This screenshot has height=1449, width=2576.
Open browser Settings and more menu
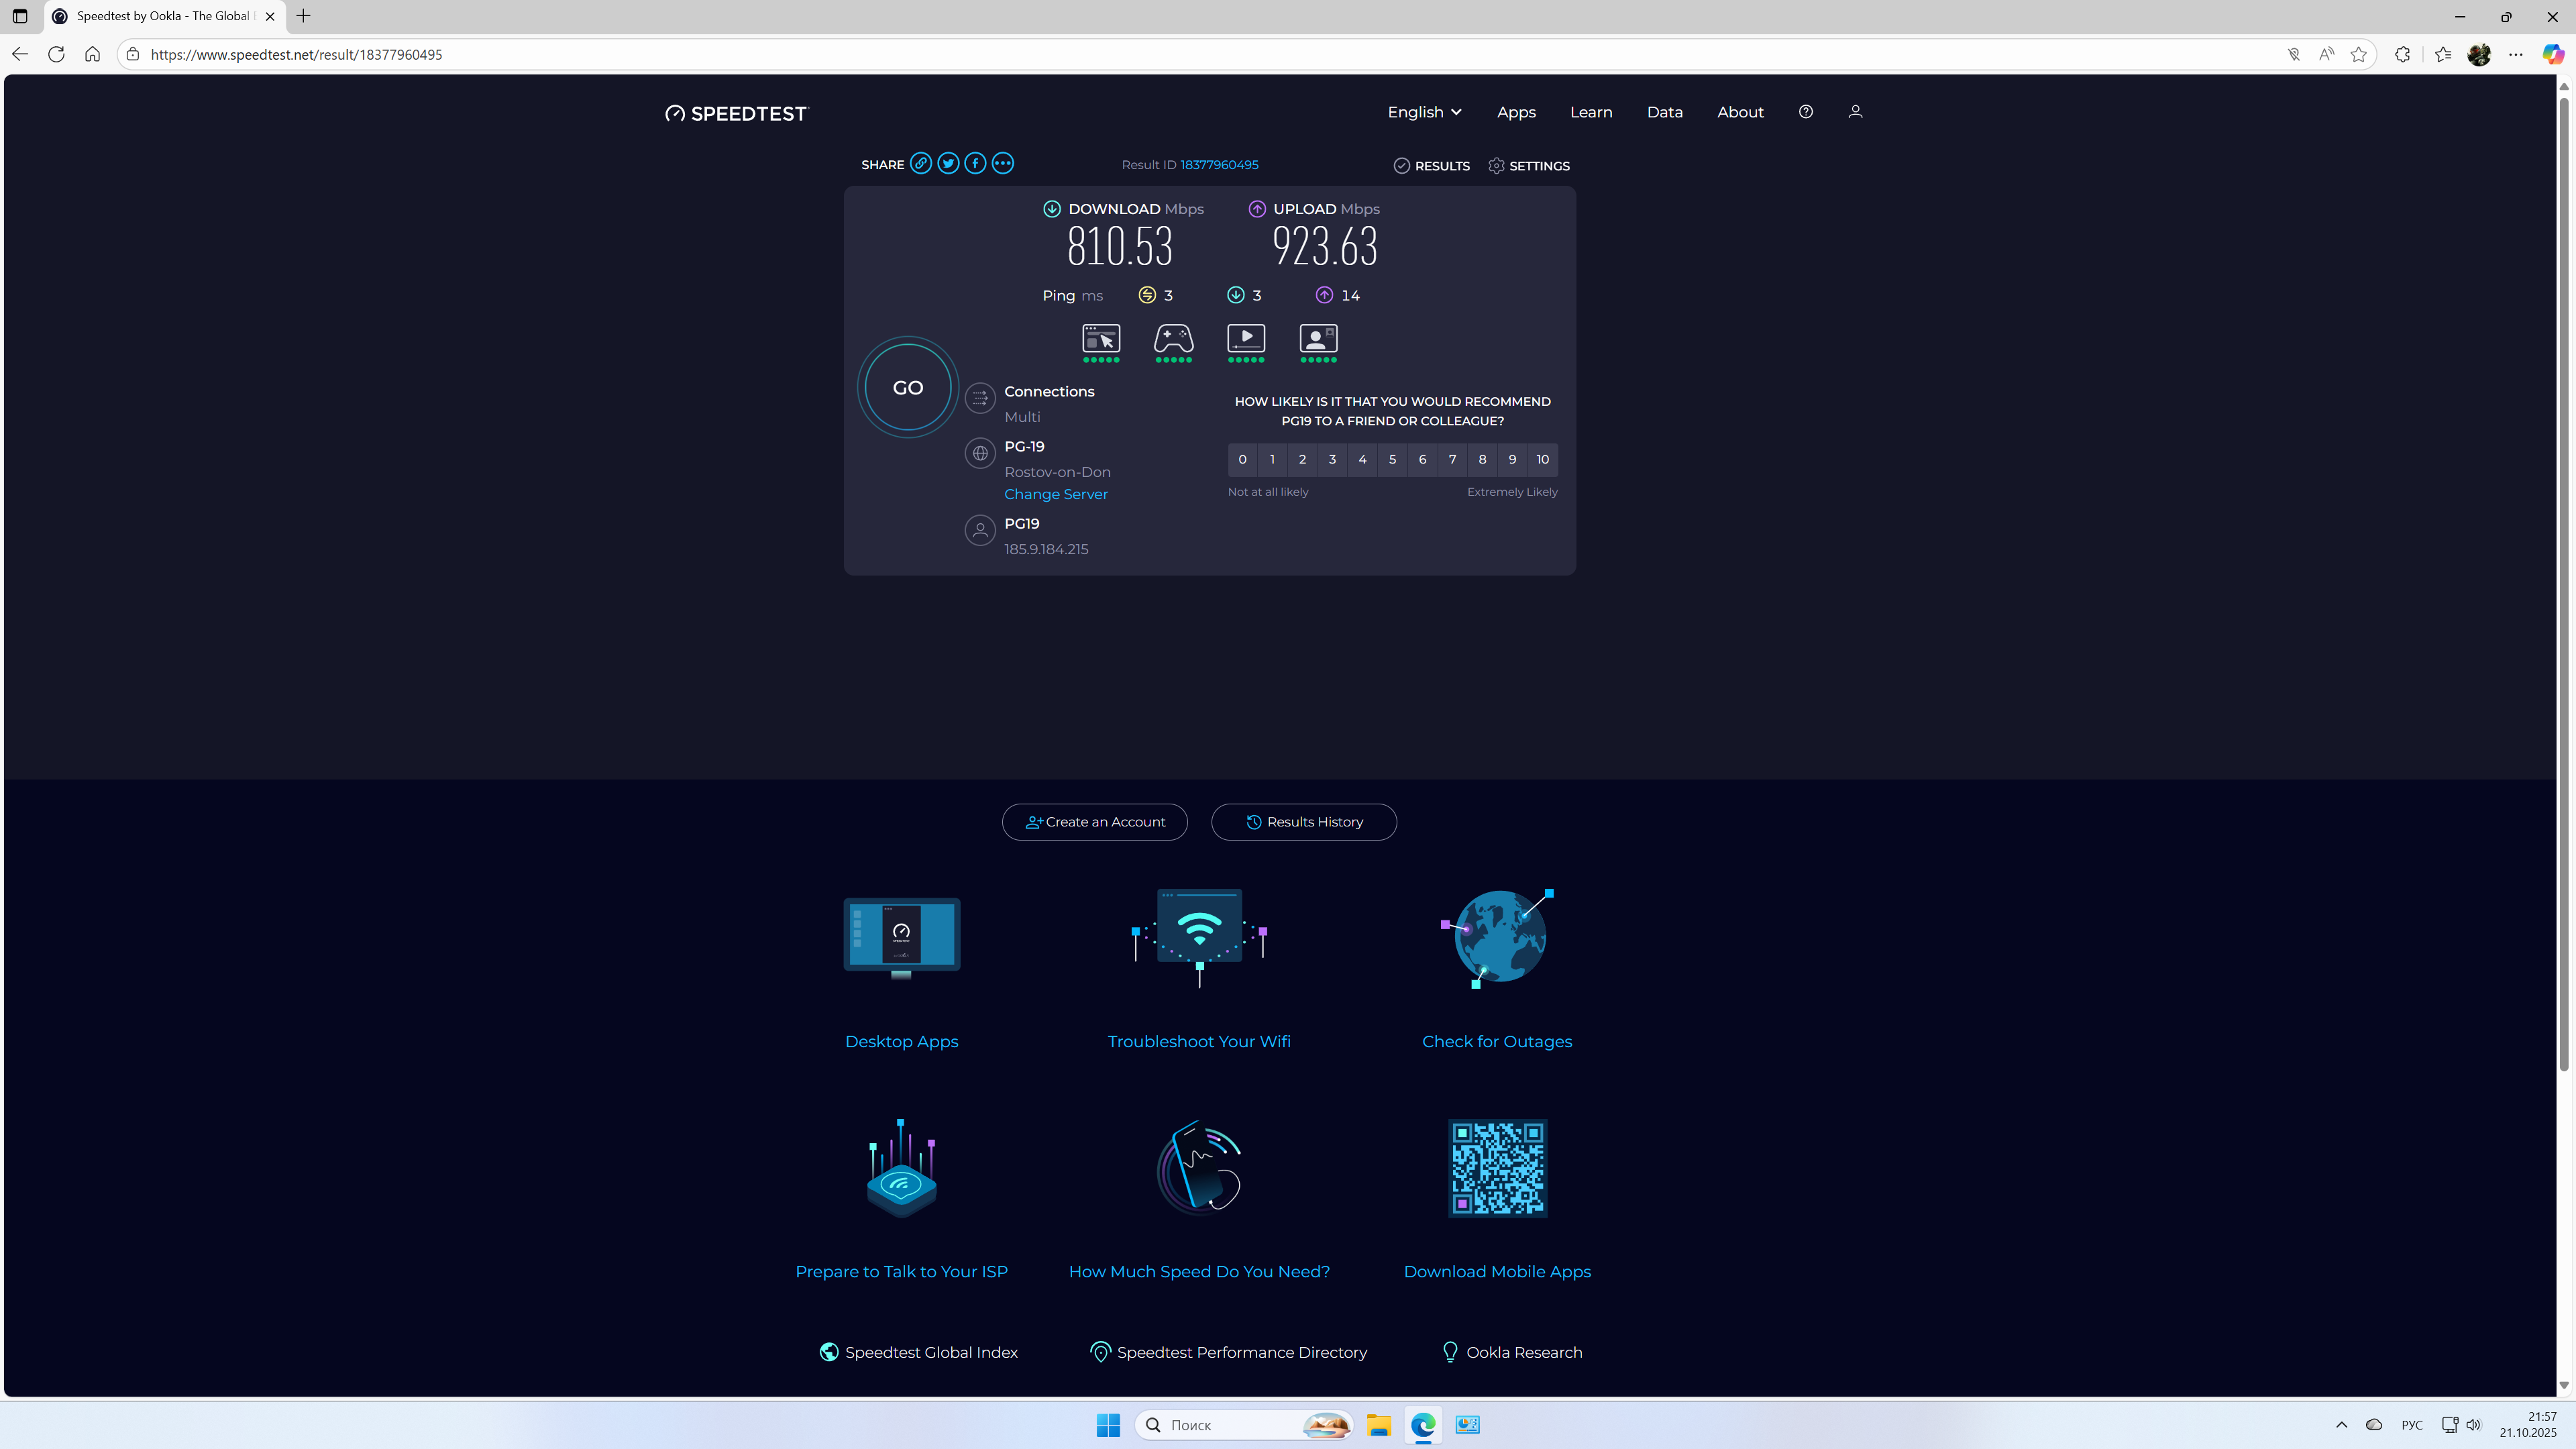2516,55
